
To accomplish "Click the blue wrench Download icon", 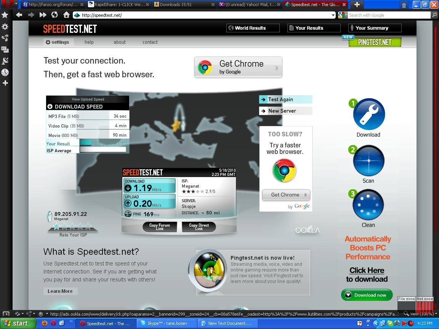I will [x=369, y=114].
